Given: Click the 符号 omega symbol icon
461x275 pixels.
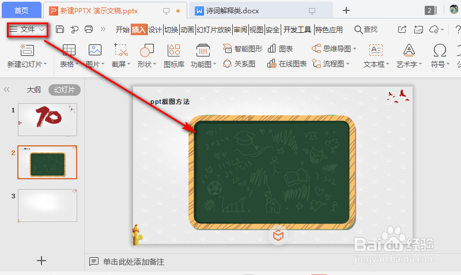Looking at the screenshot, I should coord(440,50).
